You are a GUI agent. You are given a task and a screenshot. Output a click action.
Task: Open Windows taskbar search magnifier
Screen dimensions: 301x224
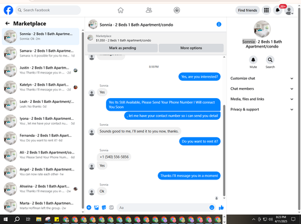17,219
